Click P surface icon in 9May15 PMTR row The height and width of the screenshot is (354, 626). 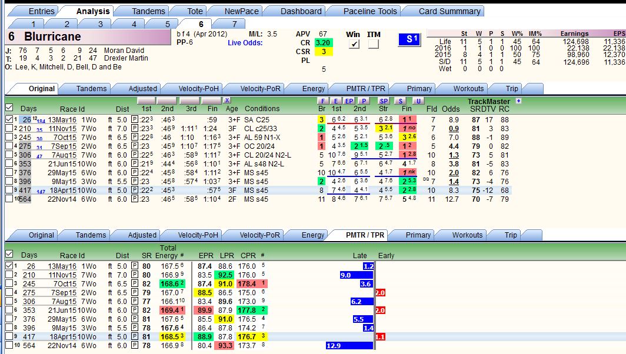pos(135,328)
